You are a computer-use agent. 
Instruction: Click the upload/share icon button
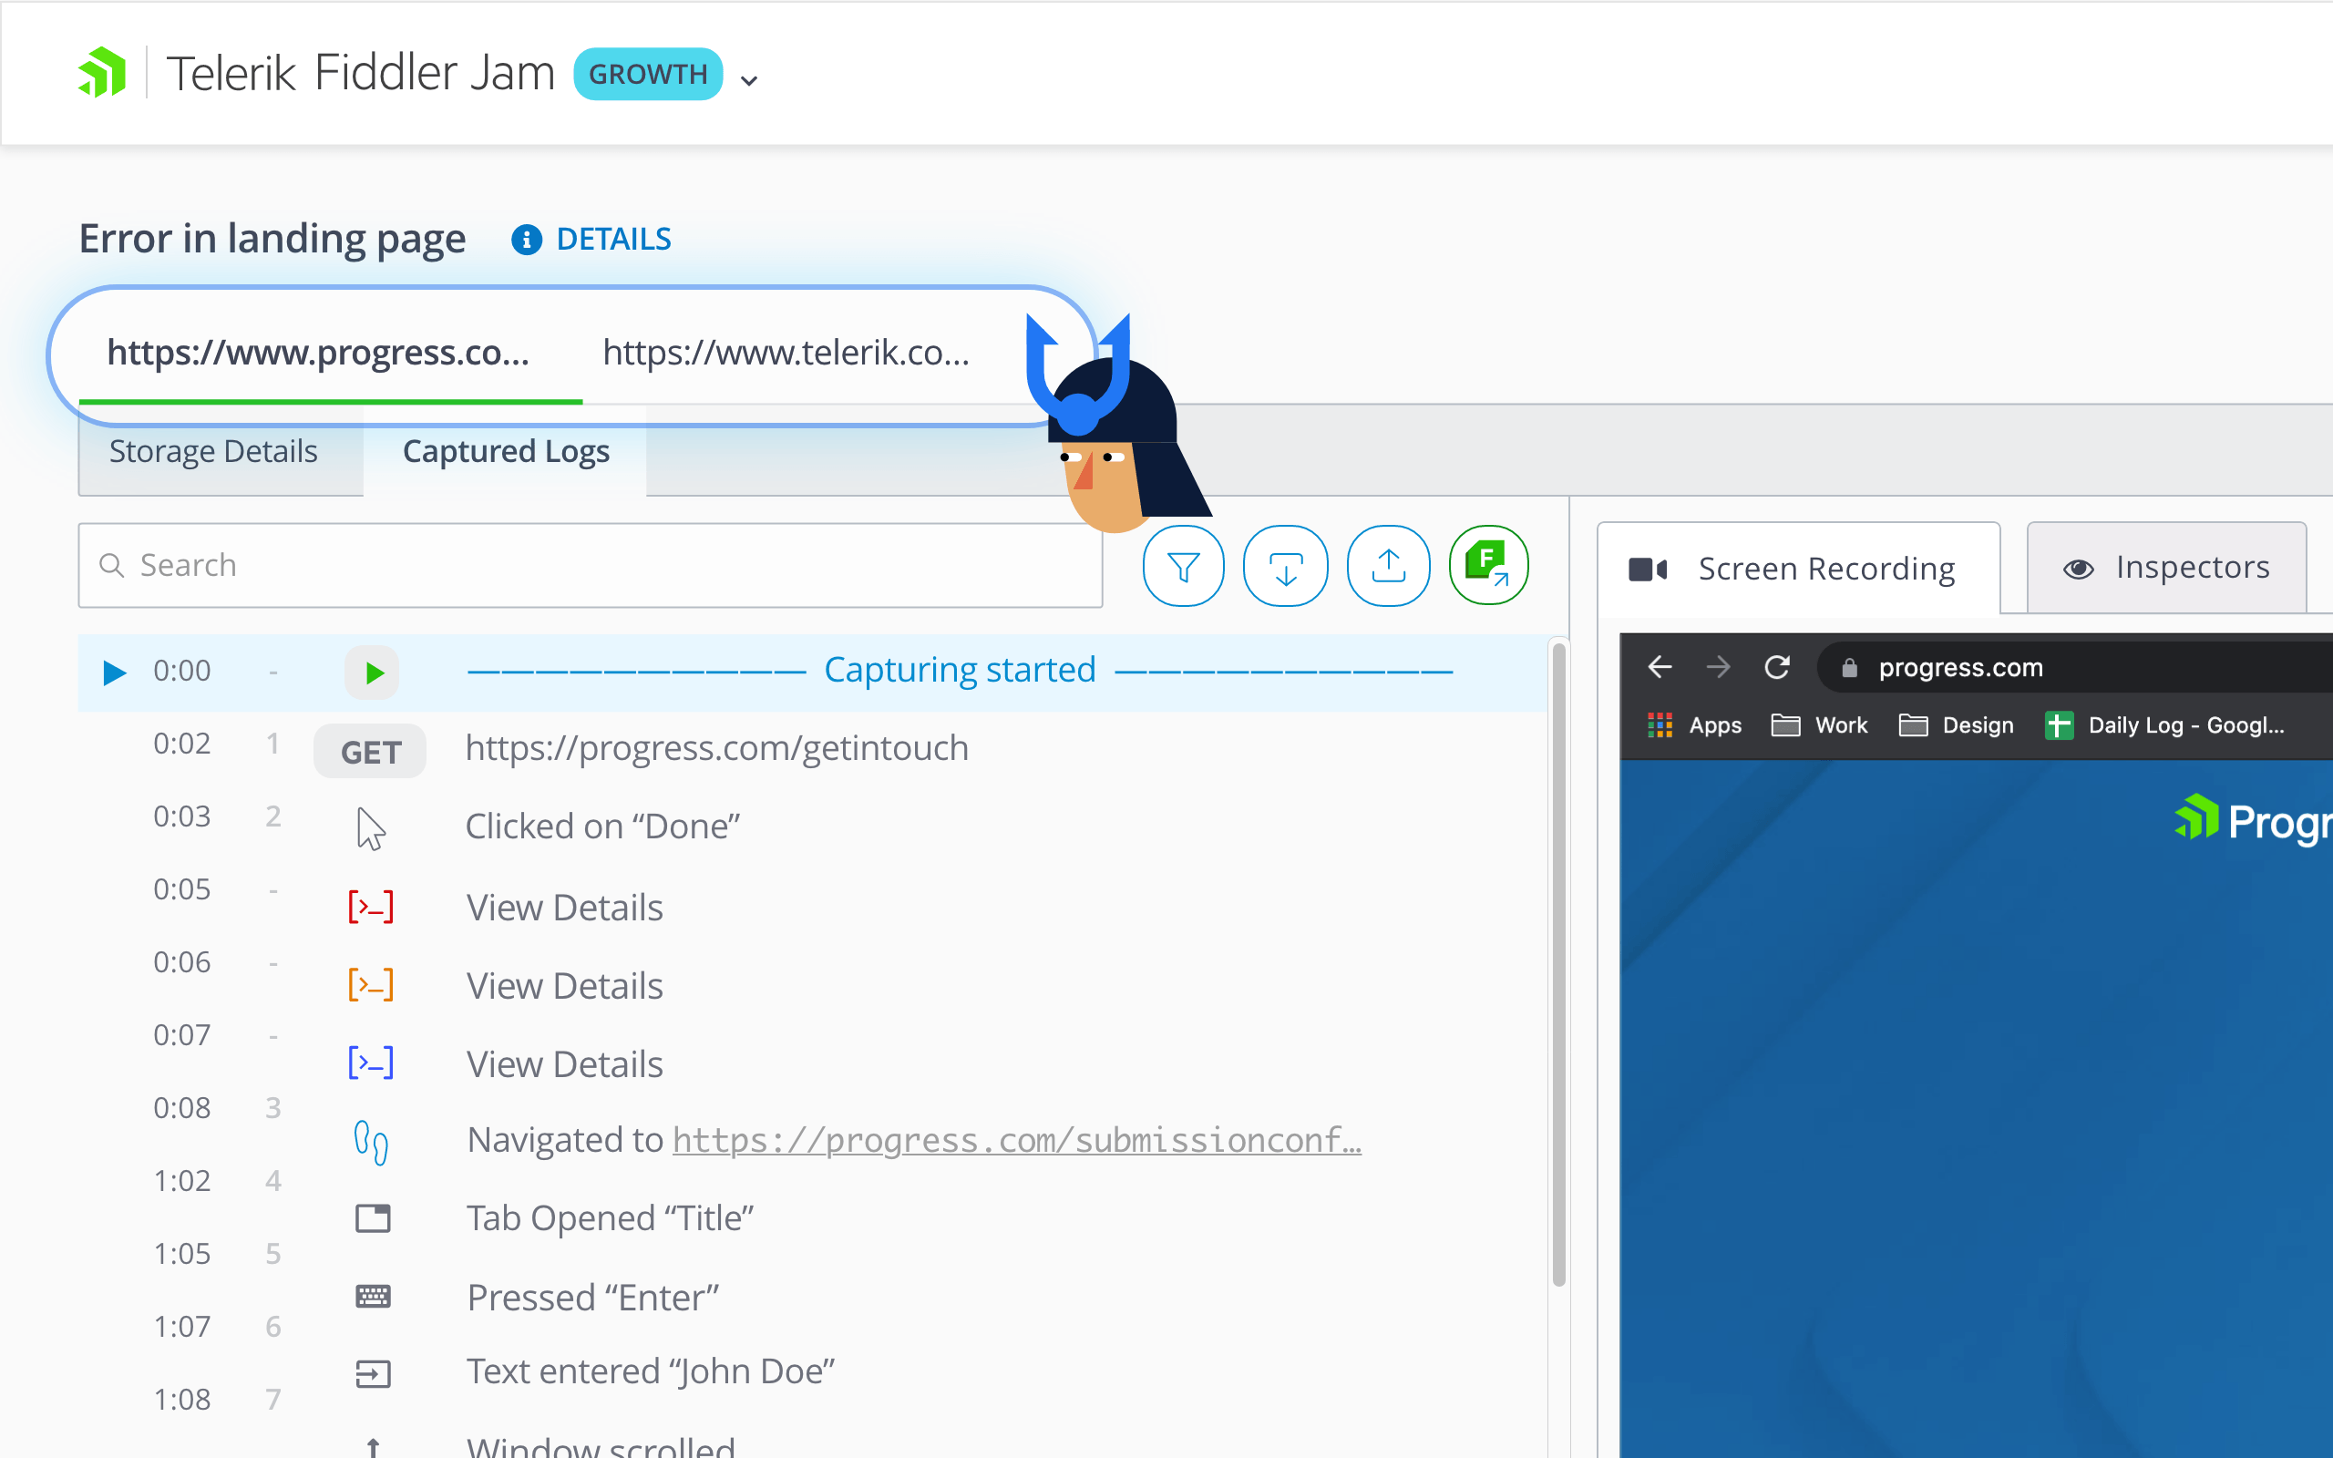click(1388, 566)
